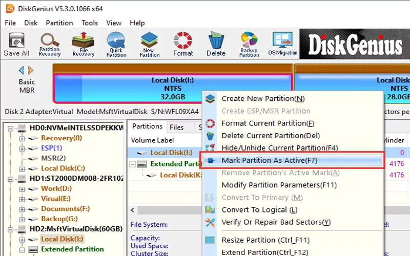Start the Quick Partition tool
Image resolution: width=410 pixels, height=256 pixels.
(x=116, y=45)
